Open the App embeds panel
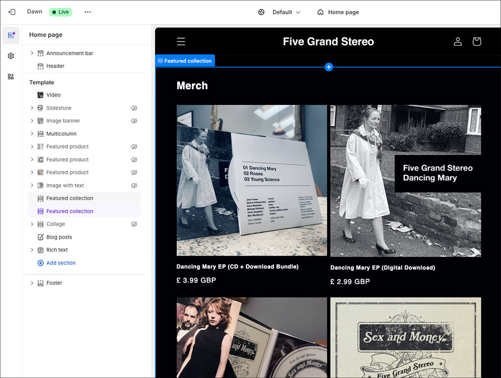Viewport: 501px width, 378px height. (x=11, y=76)
